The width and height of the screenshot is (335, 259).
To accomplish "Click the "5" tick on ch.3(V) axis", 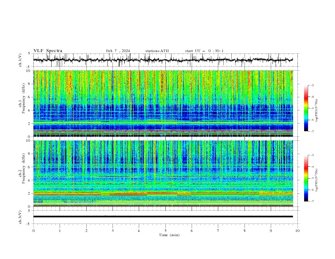I will tap(29, 210).
